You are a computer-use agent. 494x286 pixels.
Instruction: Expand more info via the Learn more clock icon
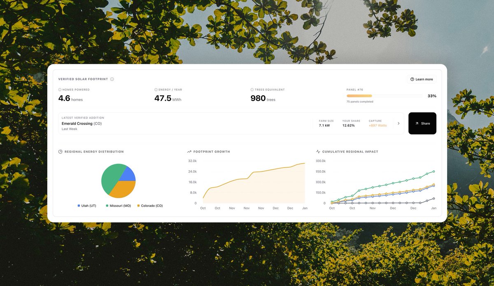tap(411, 79)
